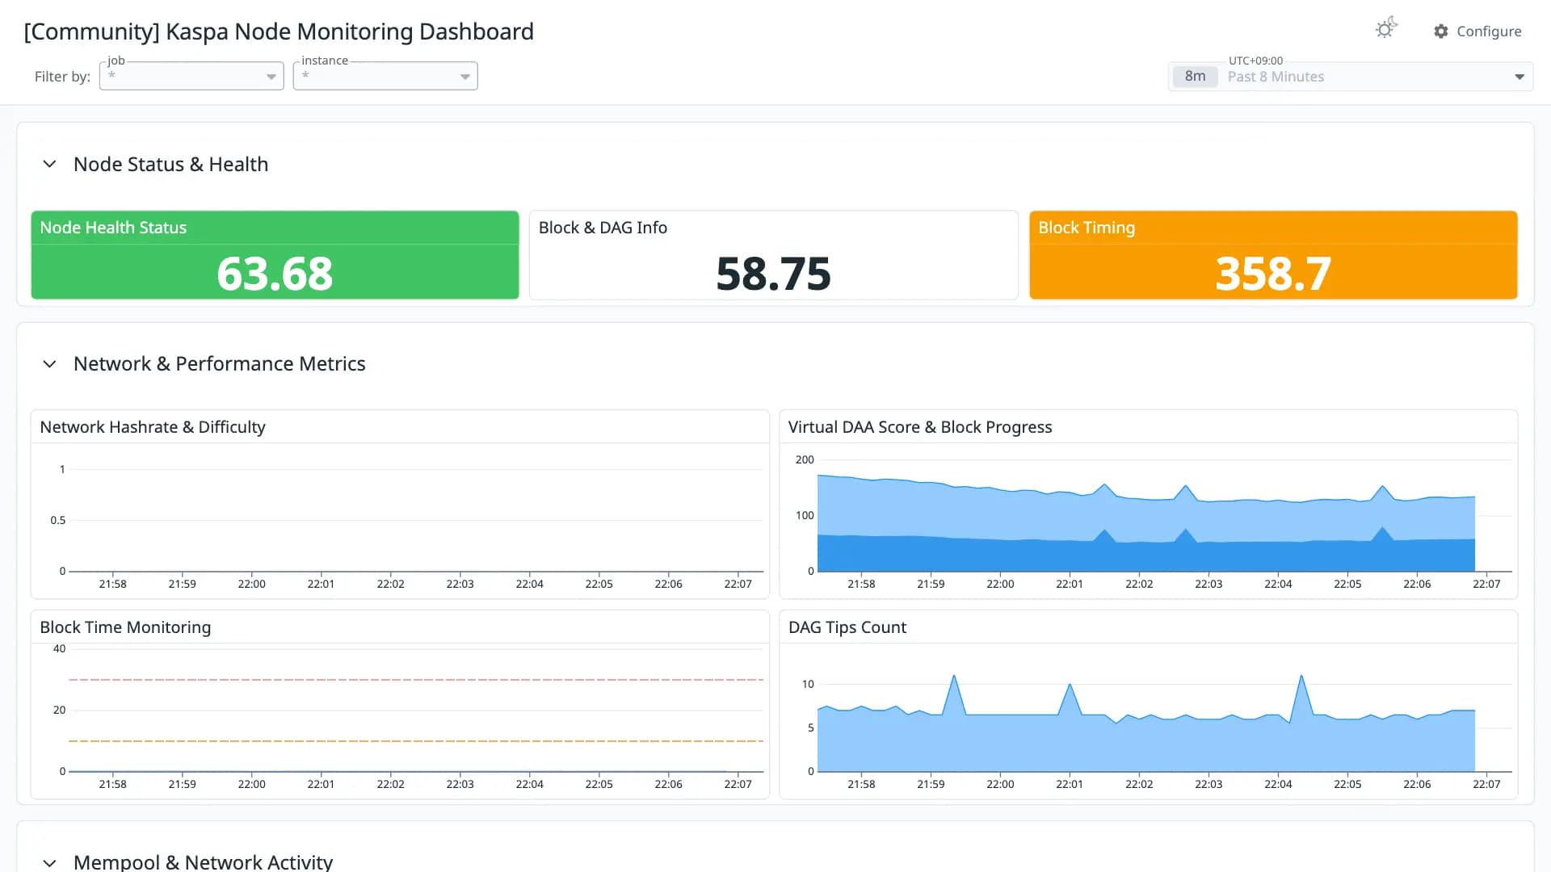This screenshot has height=872, width=1551.
Task: Select the Node Health Status panel title
Action: (113, 228)
